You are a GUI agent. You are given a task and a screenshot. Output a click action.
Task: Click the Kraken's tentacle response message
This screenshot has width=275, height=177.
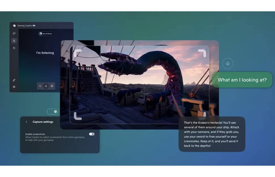pyautogui.click(x=211, y=134)
